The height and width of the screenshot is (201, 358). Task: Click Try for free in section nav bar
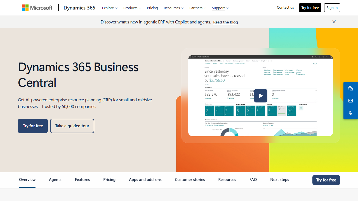(326, 180)
